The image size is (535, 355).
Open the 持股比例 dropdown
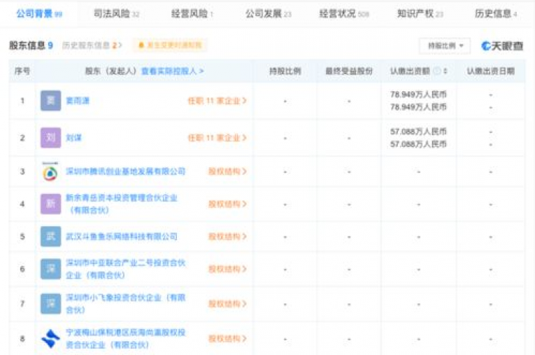445,46
